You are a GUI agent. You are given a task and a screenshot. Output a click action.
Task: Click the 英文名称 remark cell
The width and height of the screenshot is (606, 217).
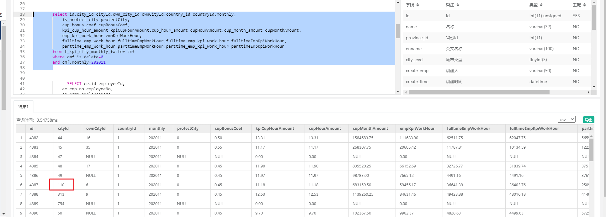coord(454,49)
